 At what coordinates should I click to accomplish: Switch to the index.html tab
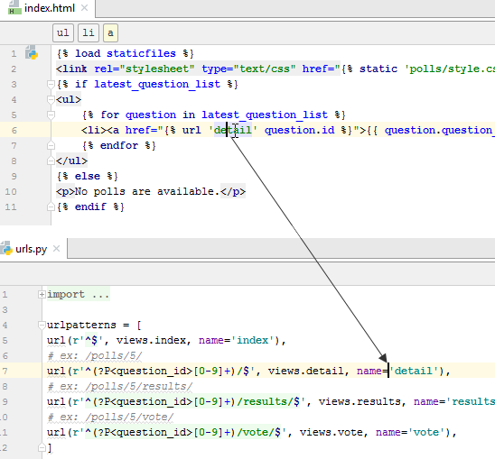(x=50, y=8)
